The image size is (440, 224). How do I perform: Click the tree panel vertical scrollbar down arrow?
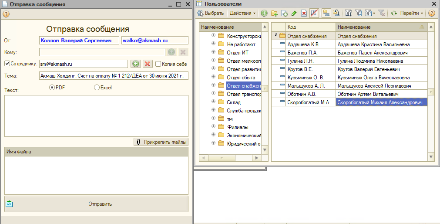point(265,150)
